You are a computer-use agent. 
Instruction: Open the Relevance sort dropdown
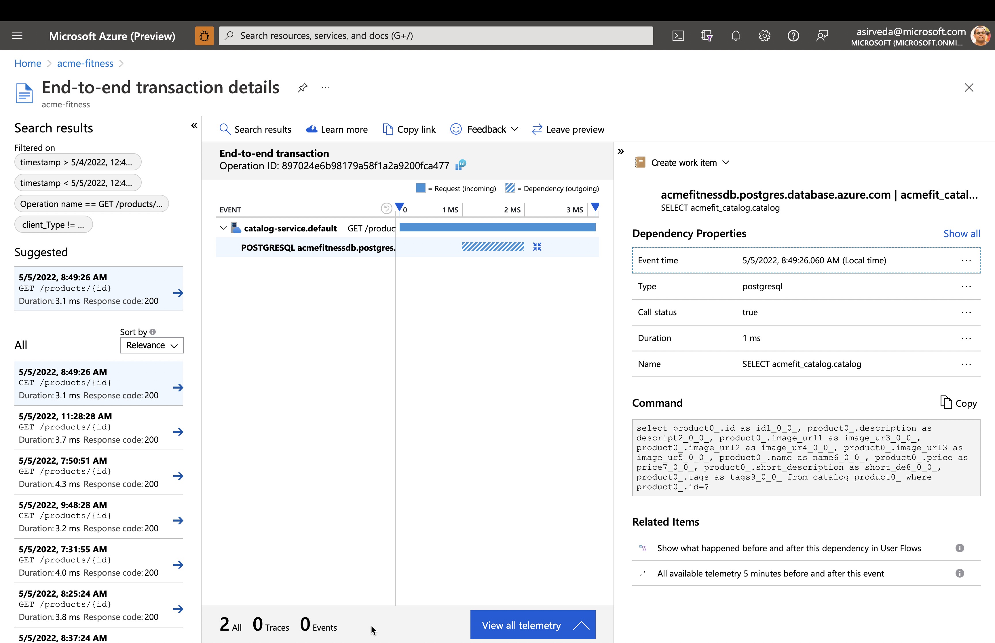[x=151, y=345]
